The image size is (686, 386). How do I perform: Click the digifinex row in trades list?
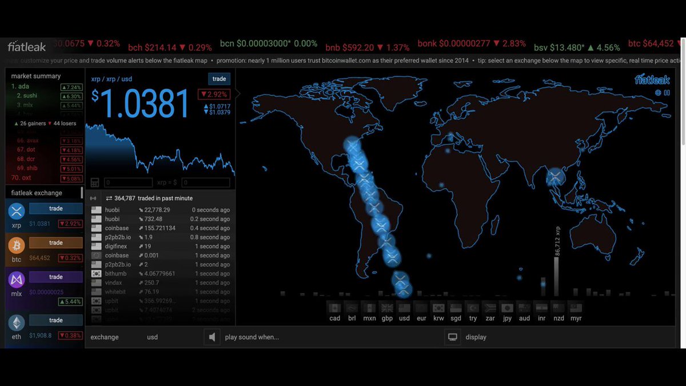pyautogui.click(x=161, y=246)
